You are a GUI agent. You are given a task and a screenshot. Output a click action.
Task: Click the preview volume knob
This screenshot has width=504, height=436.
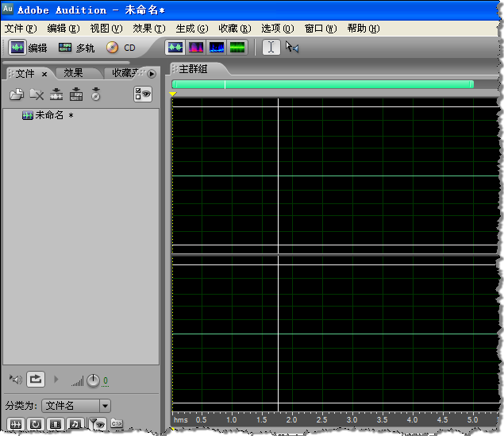(x=93, y=380)
